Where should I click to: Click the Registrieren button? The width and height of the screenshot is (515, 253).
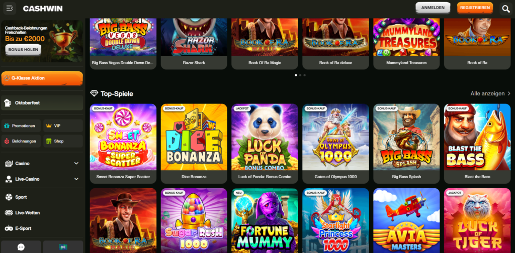pyautogui.click(x=475, y=8)
